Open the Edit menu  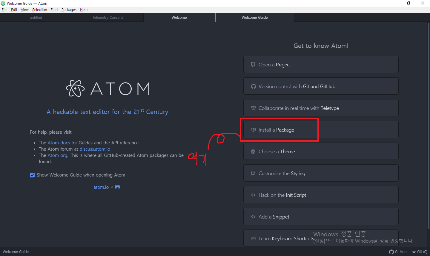[14, 10]
